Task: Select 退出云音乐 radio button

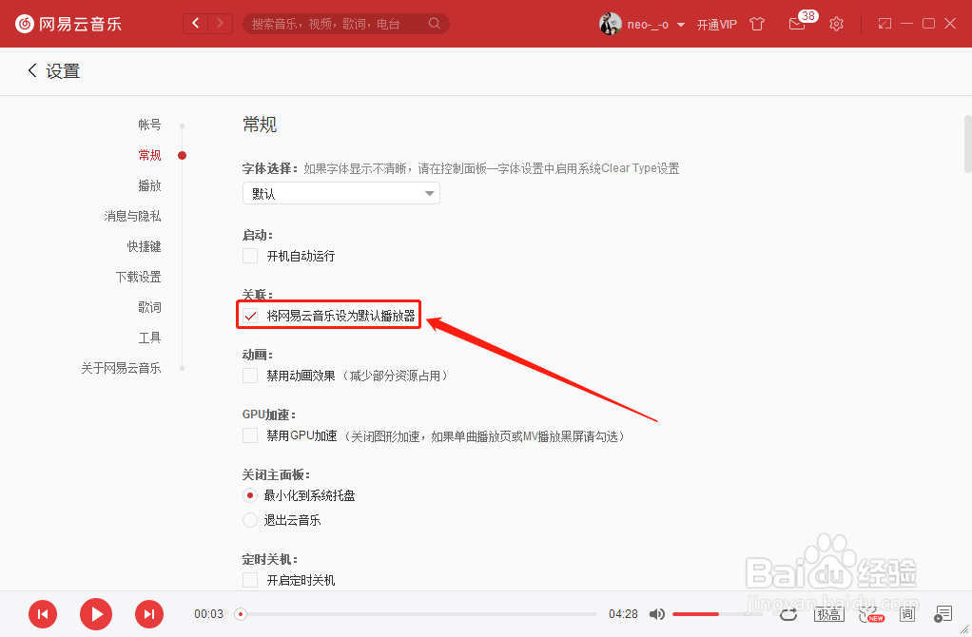Action: point(250,520)
